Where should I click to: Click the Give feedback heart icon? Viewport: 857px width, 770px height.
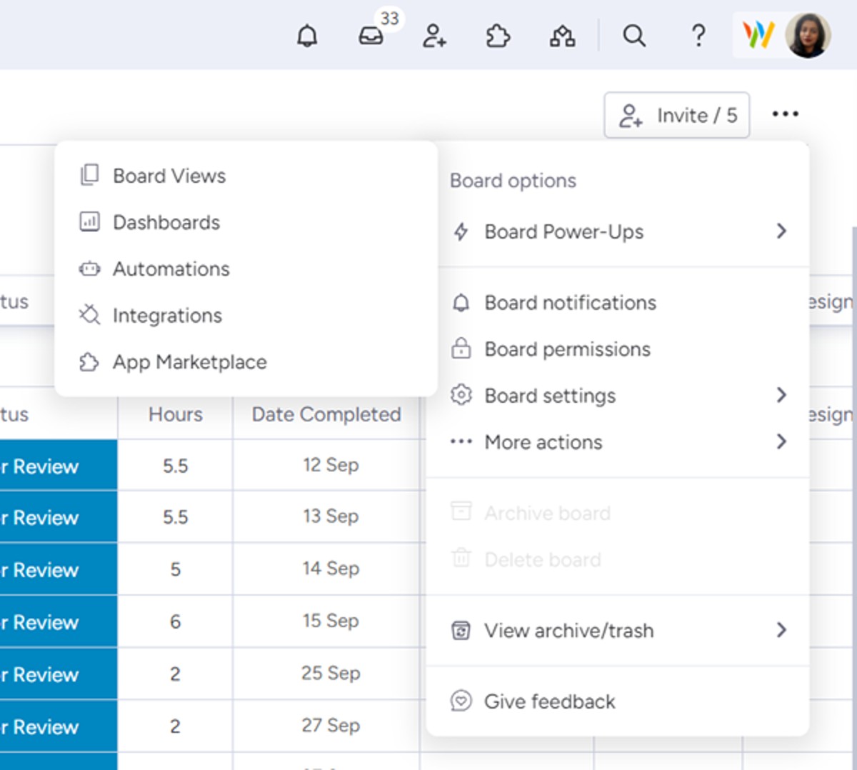point(461,701)
